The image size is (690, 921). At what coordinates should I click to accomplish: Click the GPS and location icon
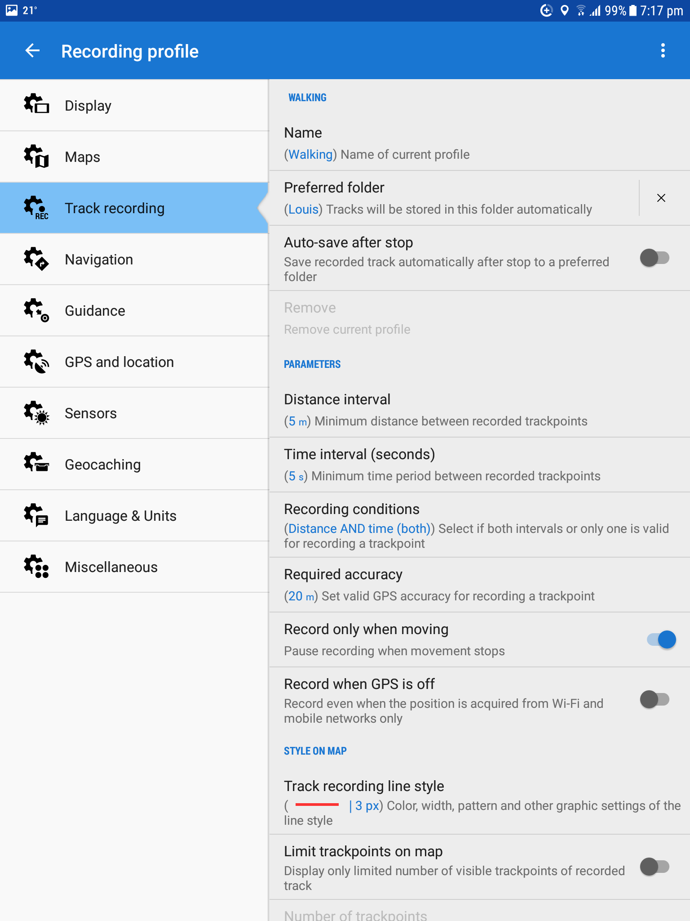pyautogui.click(x=36, y=361)
